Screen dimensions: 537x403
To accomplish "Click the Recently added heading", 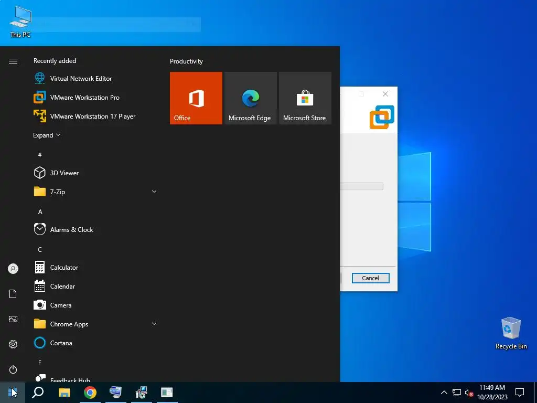I will point(55,61).
